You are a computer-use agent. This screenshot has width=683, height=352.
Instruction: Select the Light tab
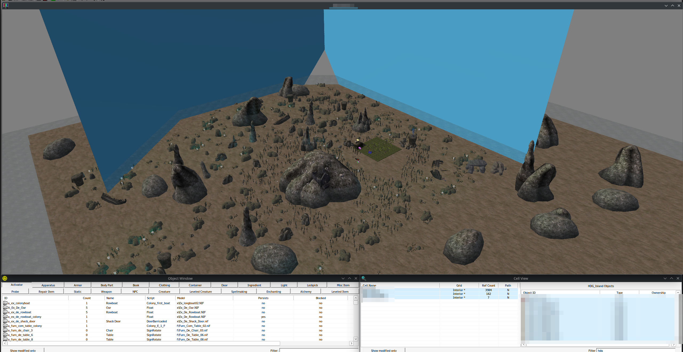click(x=284, y=285)
